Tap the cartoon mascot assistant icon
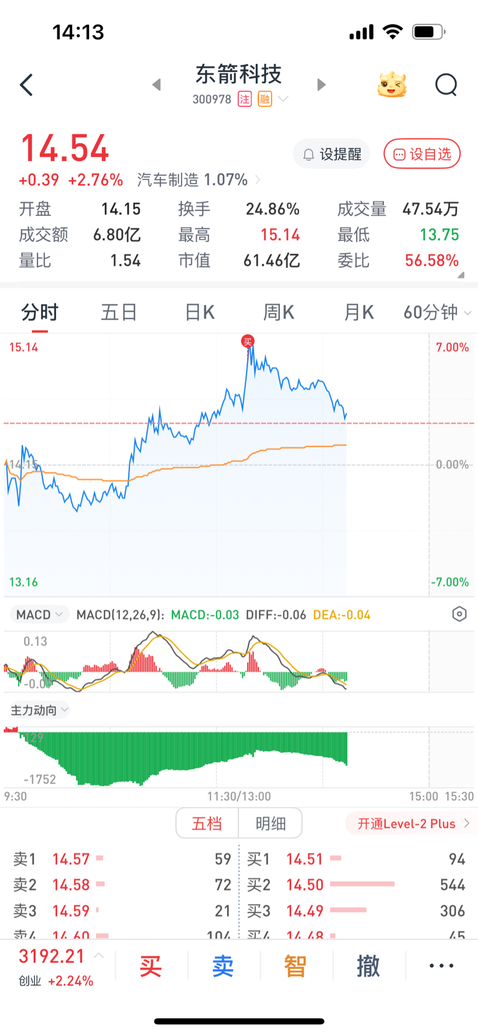This screenshot has width=478, height=1035. (392, 85)
